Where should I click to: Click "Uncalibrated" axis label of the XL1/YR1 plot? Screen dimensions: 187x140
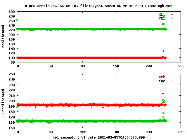click(3, 37)
